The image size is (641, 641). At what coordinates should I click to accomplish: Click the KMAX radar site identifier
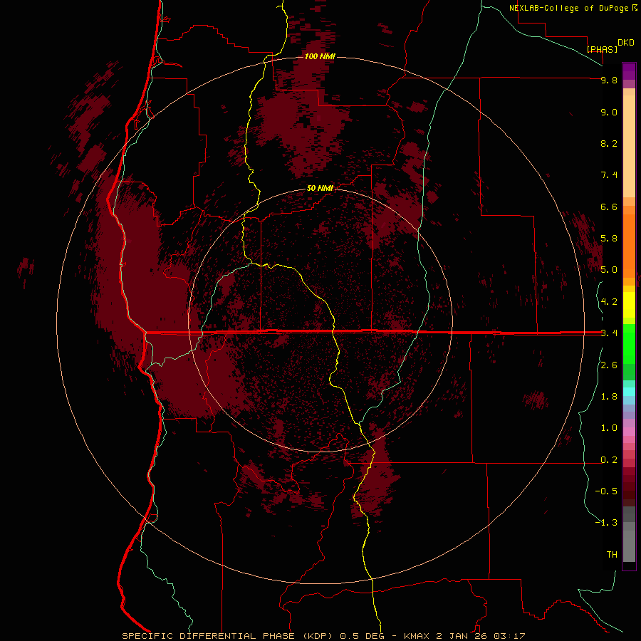417,636
